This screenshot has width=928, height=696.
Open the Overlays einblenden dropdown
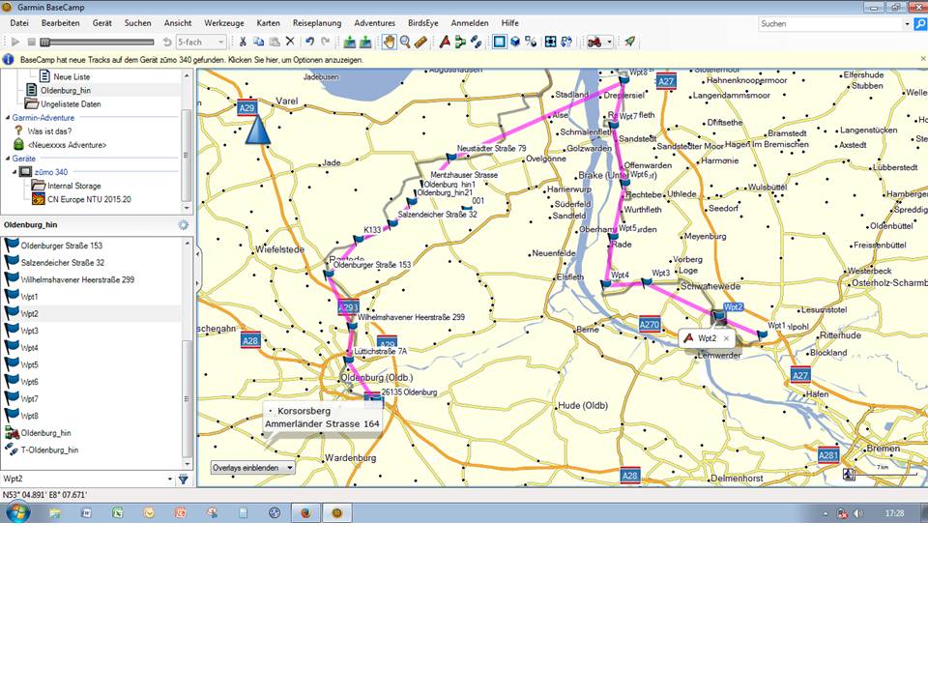tap(253, 467)
